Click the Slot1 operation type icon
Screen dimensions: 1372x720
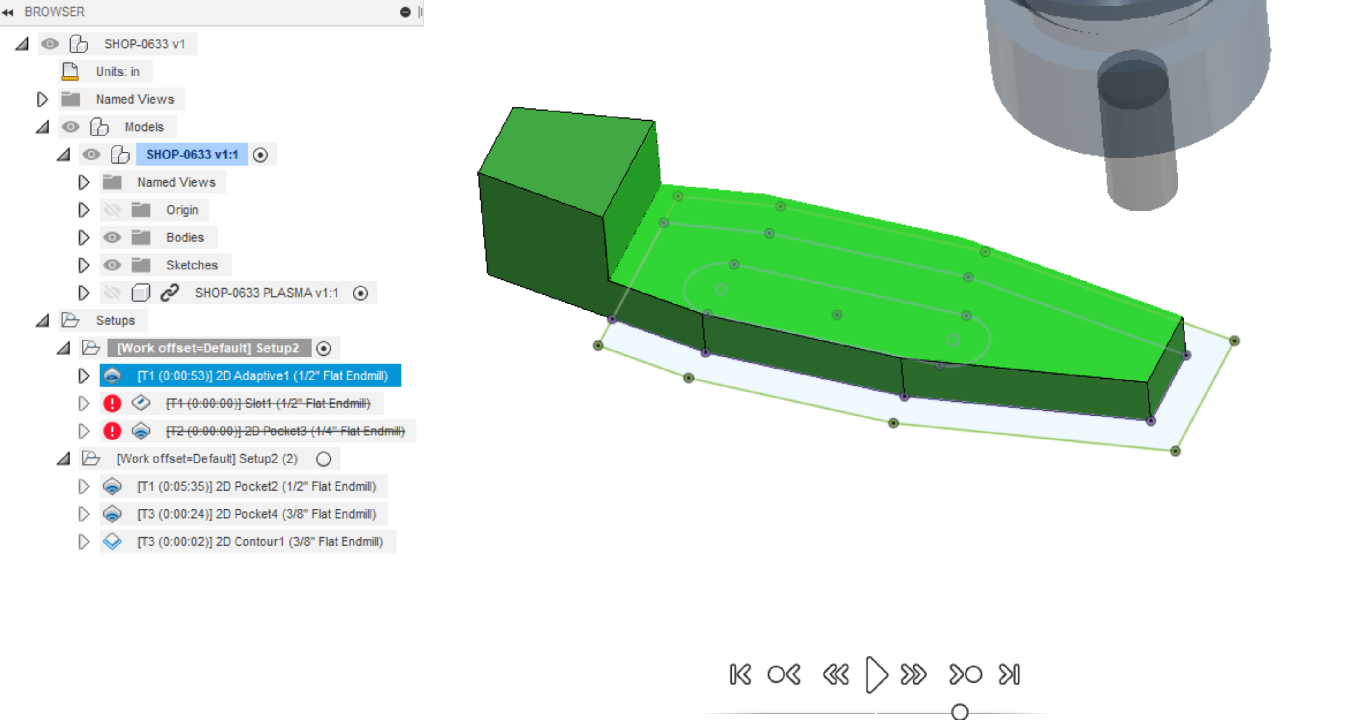tap(141, 403)
